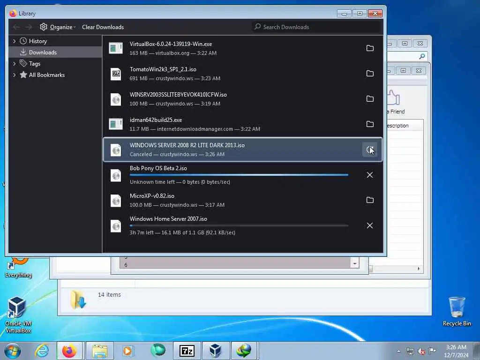The height and width of the screenshot is (360, 480).
Task: Open Oracle VM VirtualBox desktop shortcut
Action: 18,315
